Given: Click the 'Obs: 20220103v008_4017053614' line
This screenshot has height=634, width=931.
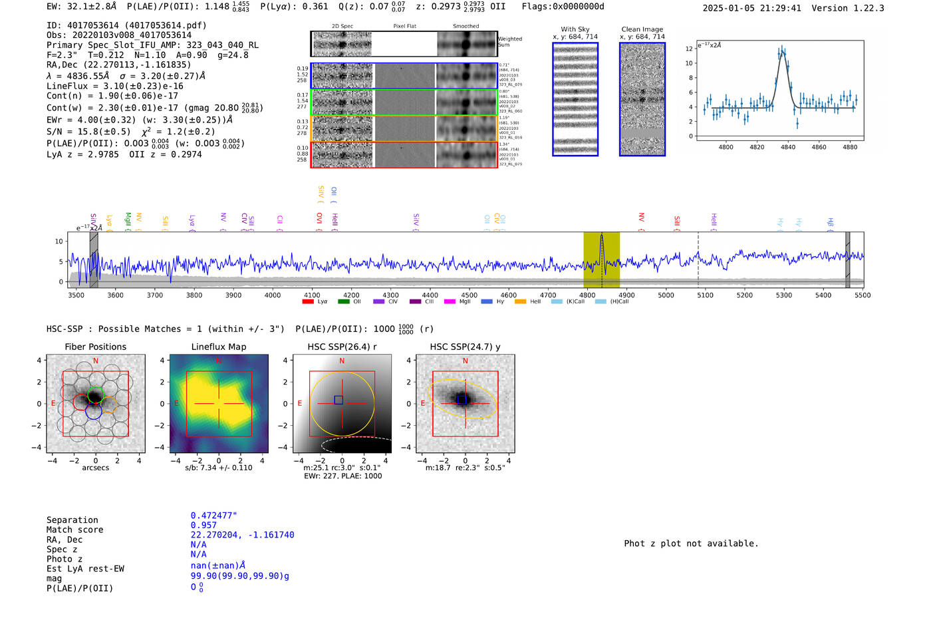Looking at the screenshot, I should tap(119, 35).
